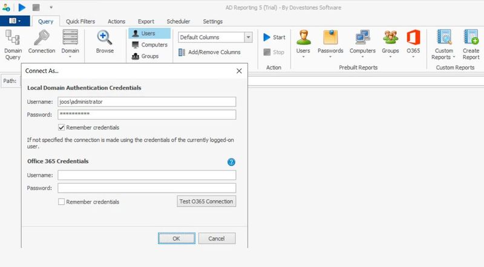Expand the Default Columns dropdown arrow
Image resolution: width=484 pixels, height=267 pixels.
pos(249,37)
